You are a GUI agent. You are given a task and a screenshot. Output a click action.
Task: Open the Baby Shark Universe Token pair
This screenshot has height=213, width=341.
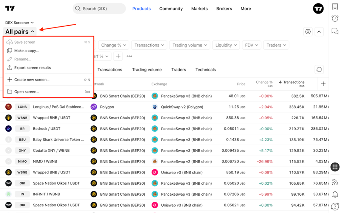pyautogui.click(x=58, y=140)
